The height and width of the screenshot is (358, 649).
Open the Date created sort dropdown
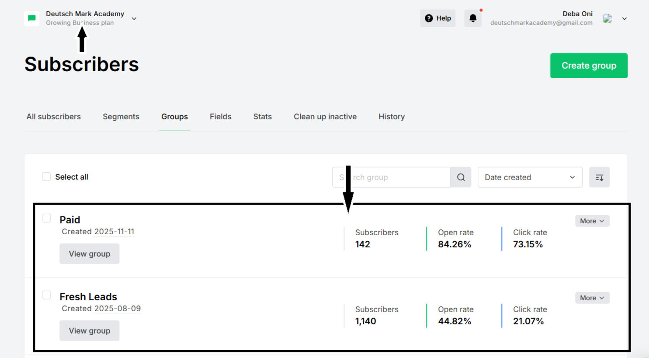[530, 177]
